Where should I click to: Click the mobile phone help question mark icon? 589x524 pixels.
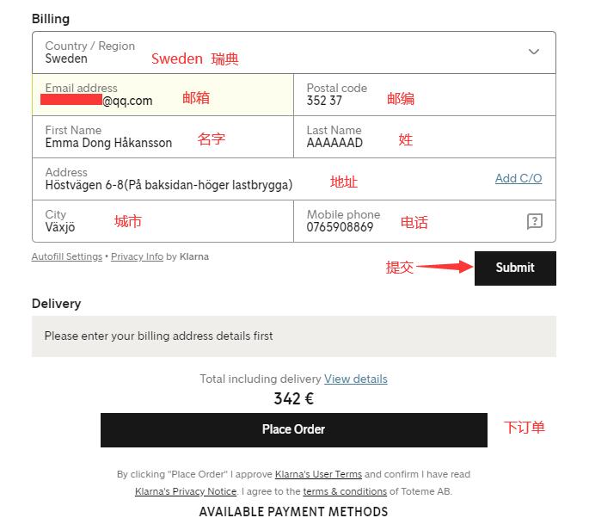(534, 221)
